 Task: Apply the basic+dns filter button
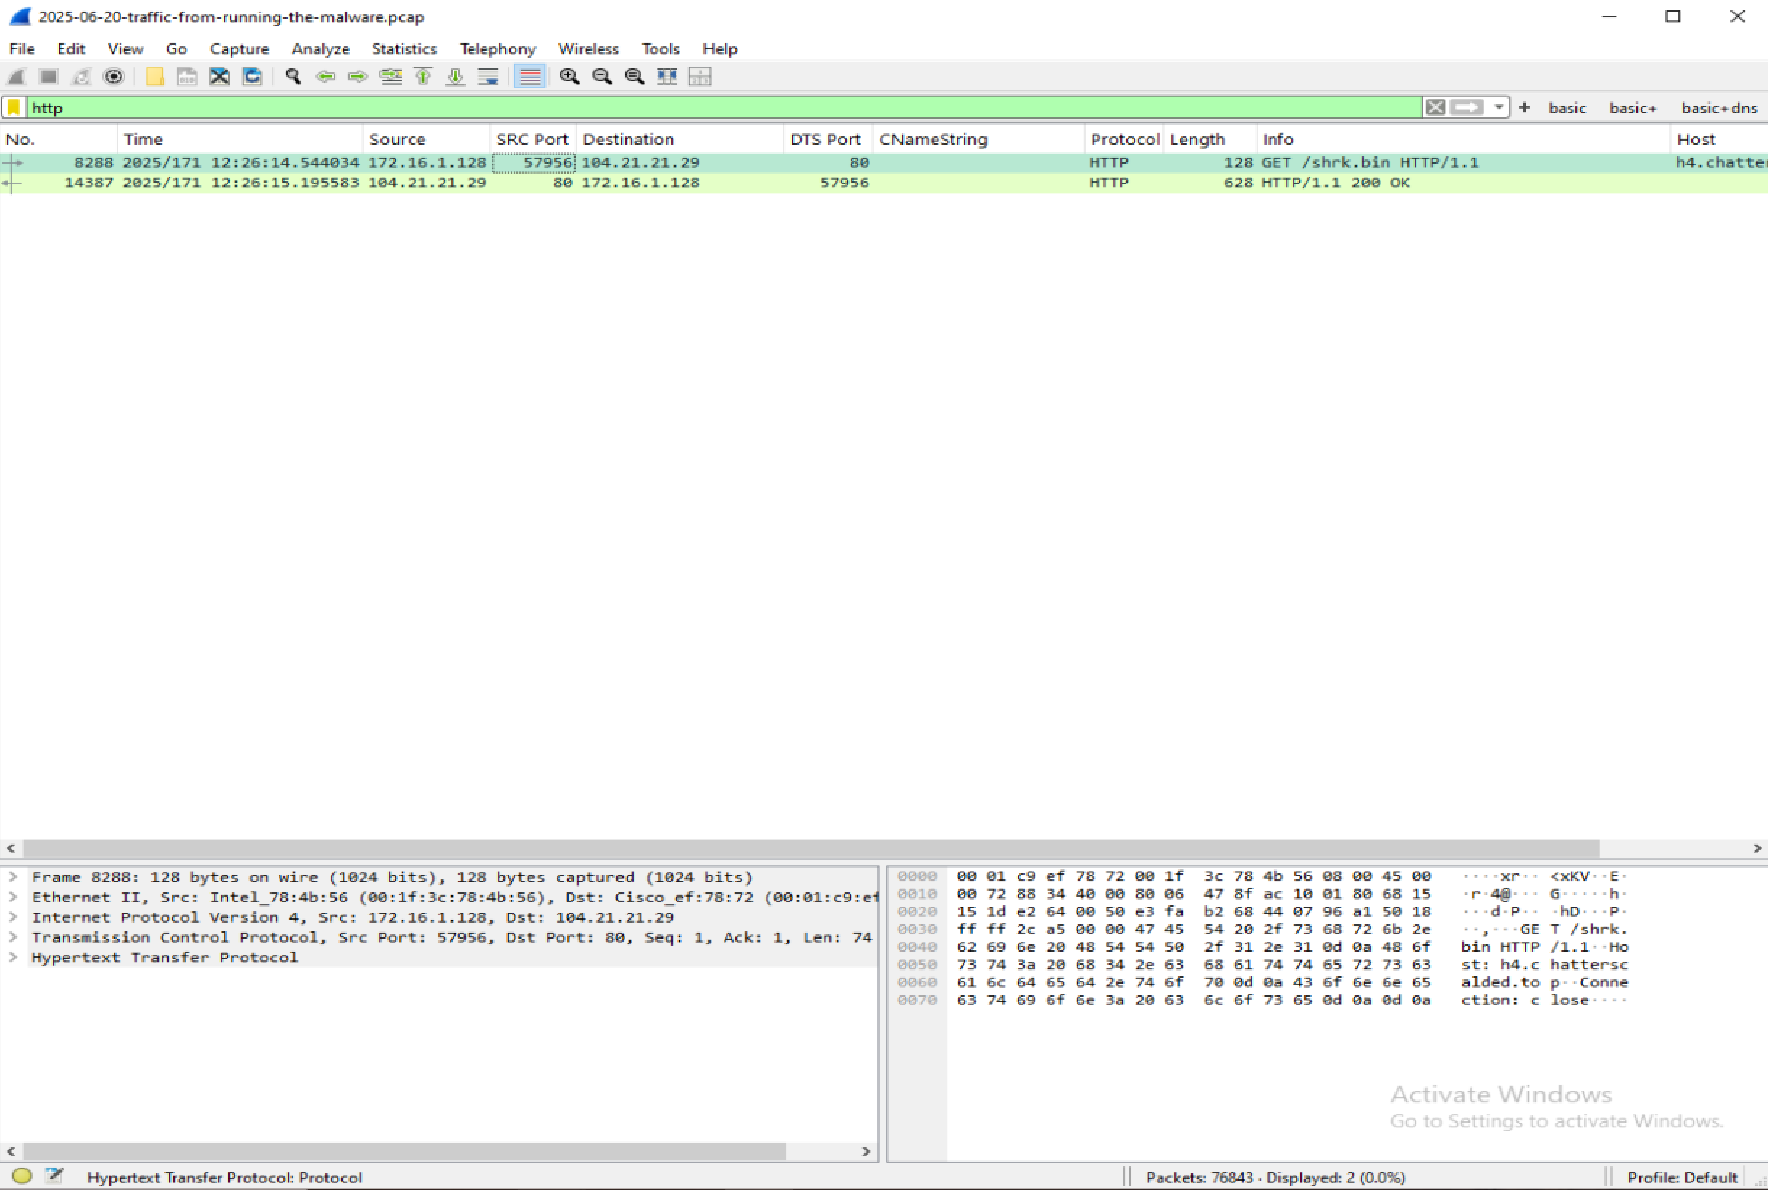pos(1718,107)
